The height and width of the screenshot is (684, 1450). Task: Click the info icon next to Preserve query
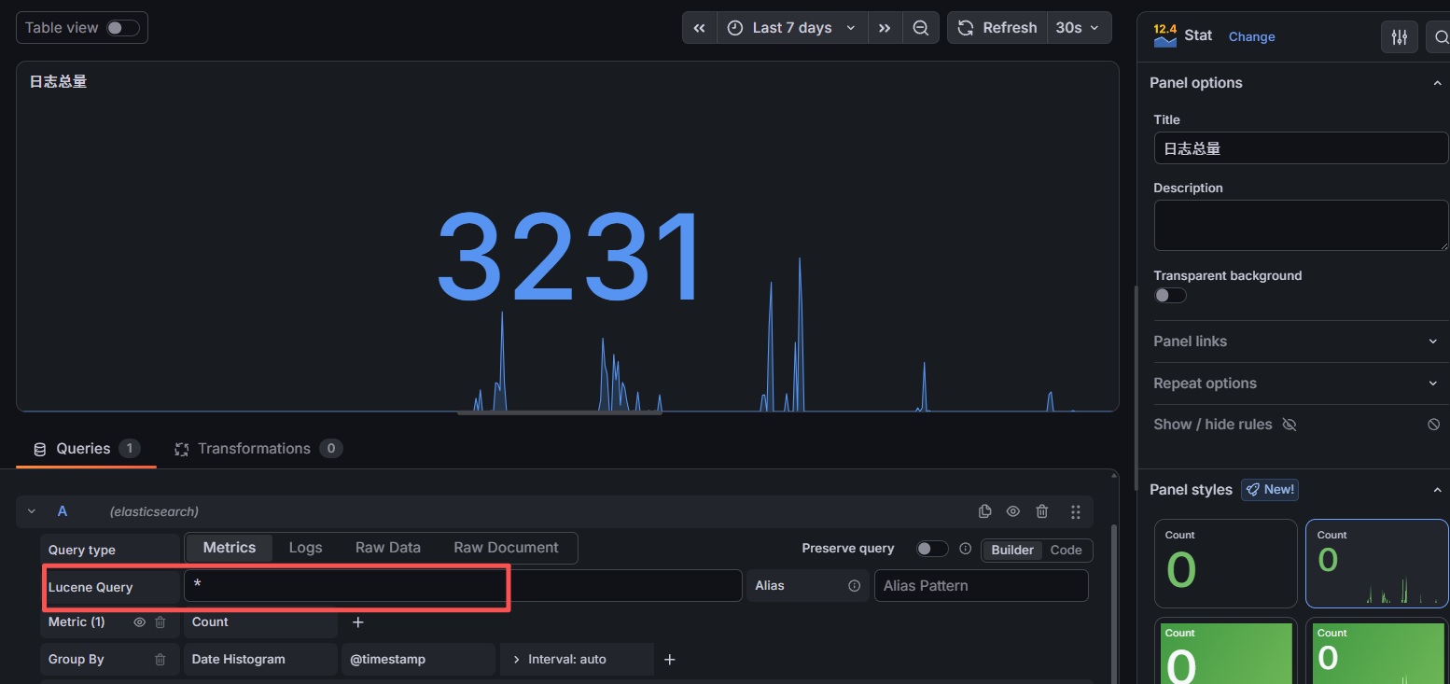pyautogui.click(x=966, y=549)
